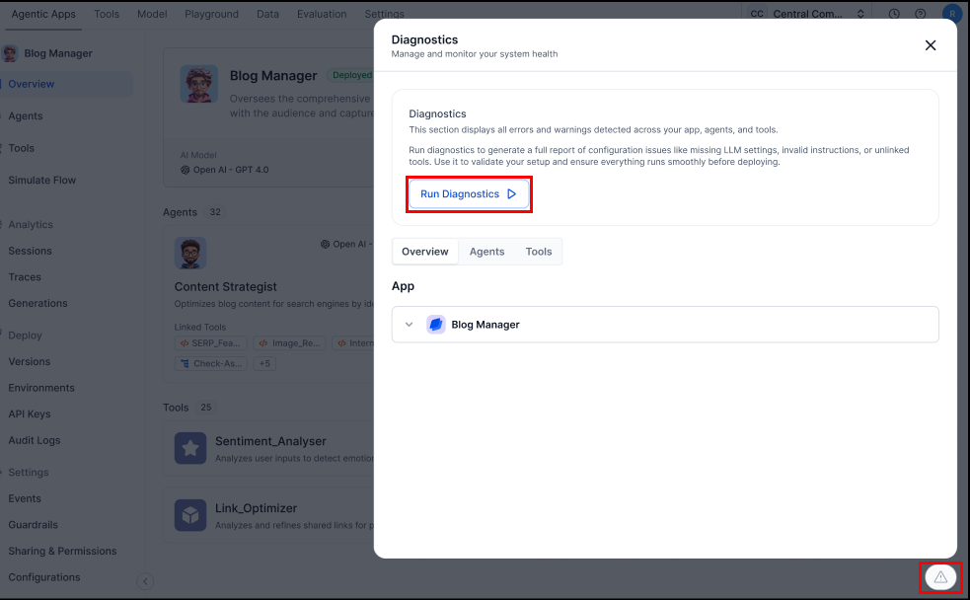The height and width of the screenshot is (600, 970).
Task: Click the recent activity clock icon
Action: pos(893,13)
